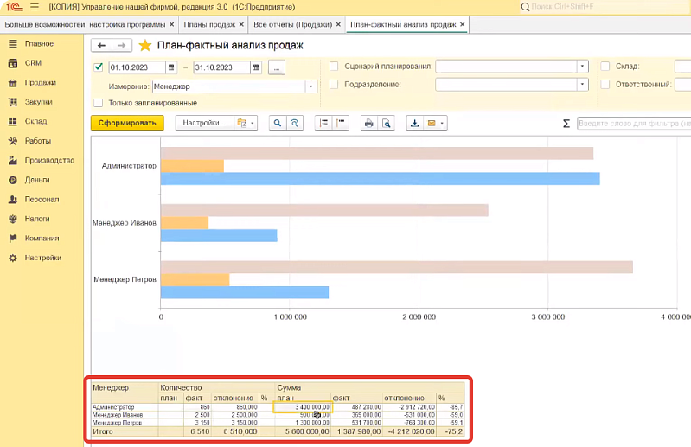
Task: Close the Планы продаж tab
Action: pos(241,25)
